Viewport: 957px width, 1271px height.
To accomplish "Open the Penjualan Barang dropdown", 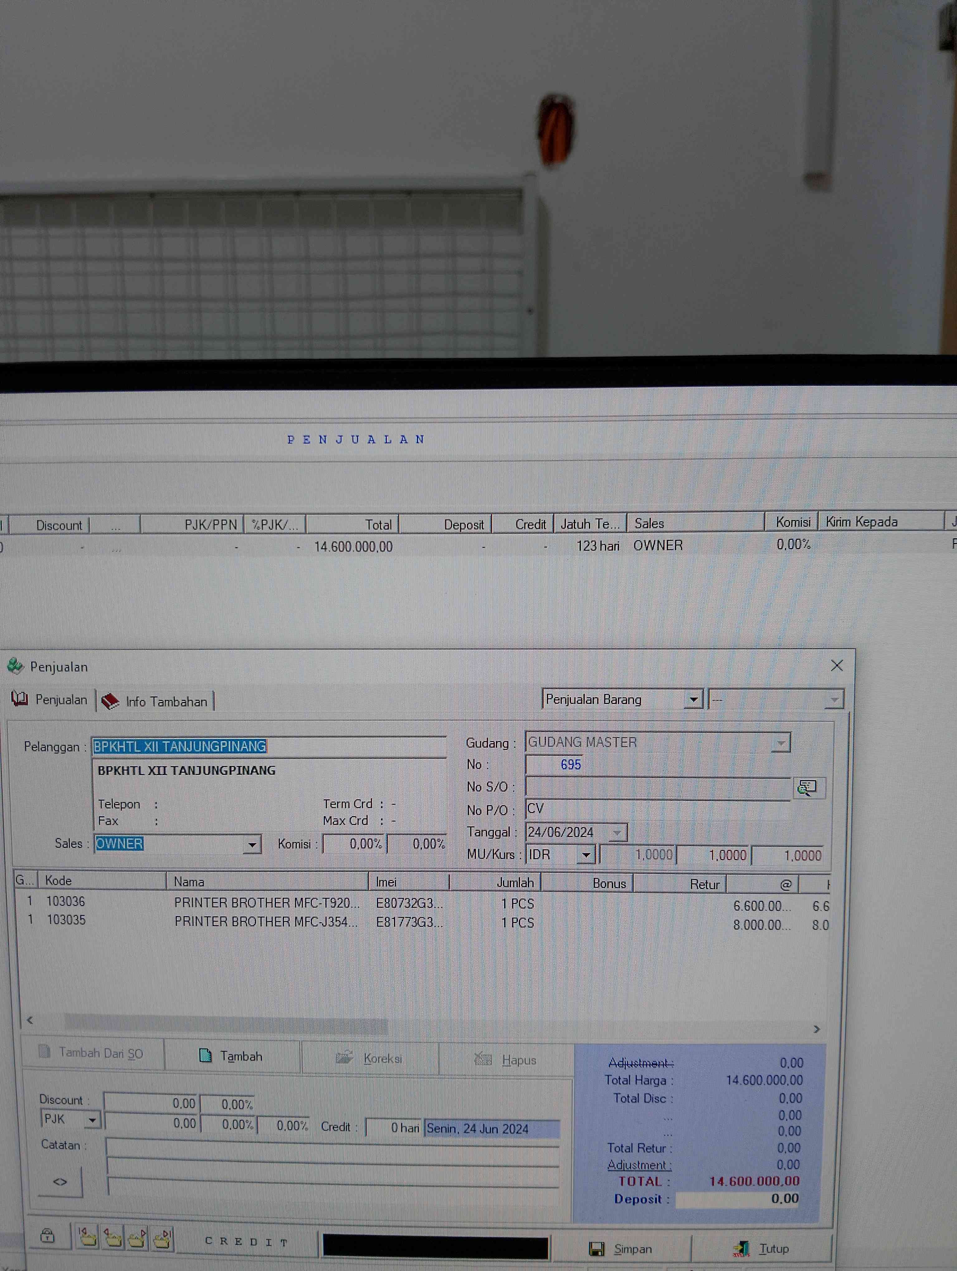I will click(x=693, y=699).
